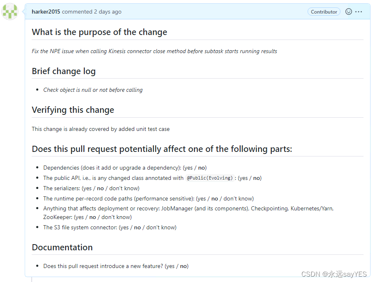The image size is (373, 282).
Task: Click harker2015's pixelated green avatar
Action: coord(10,12)
